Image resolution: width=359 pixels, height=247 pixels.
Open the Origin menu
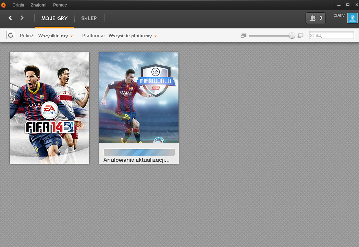pyautogui.click(x=18, y=5)
